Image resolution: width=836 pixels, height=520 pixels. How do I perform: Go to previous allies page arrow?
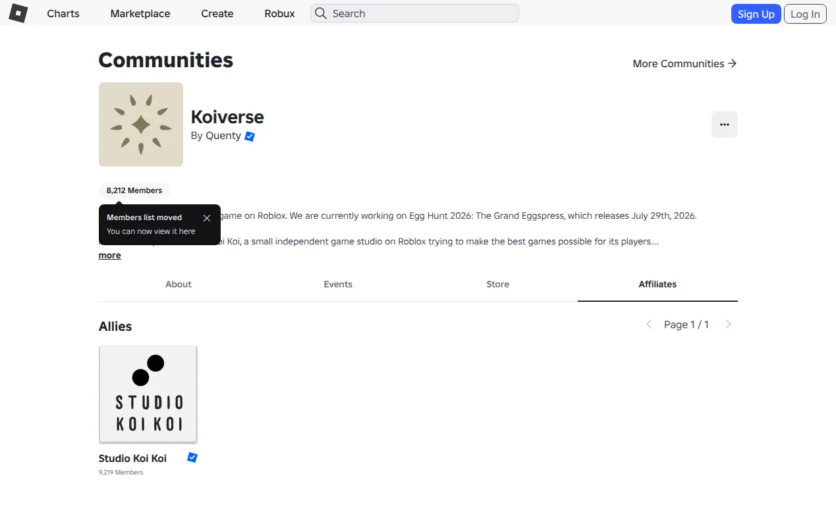tap(649, 324)
